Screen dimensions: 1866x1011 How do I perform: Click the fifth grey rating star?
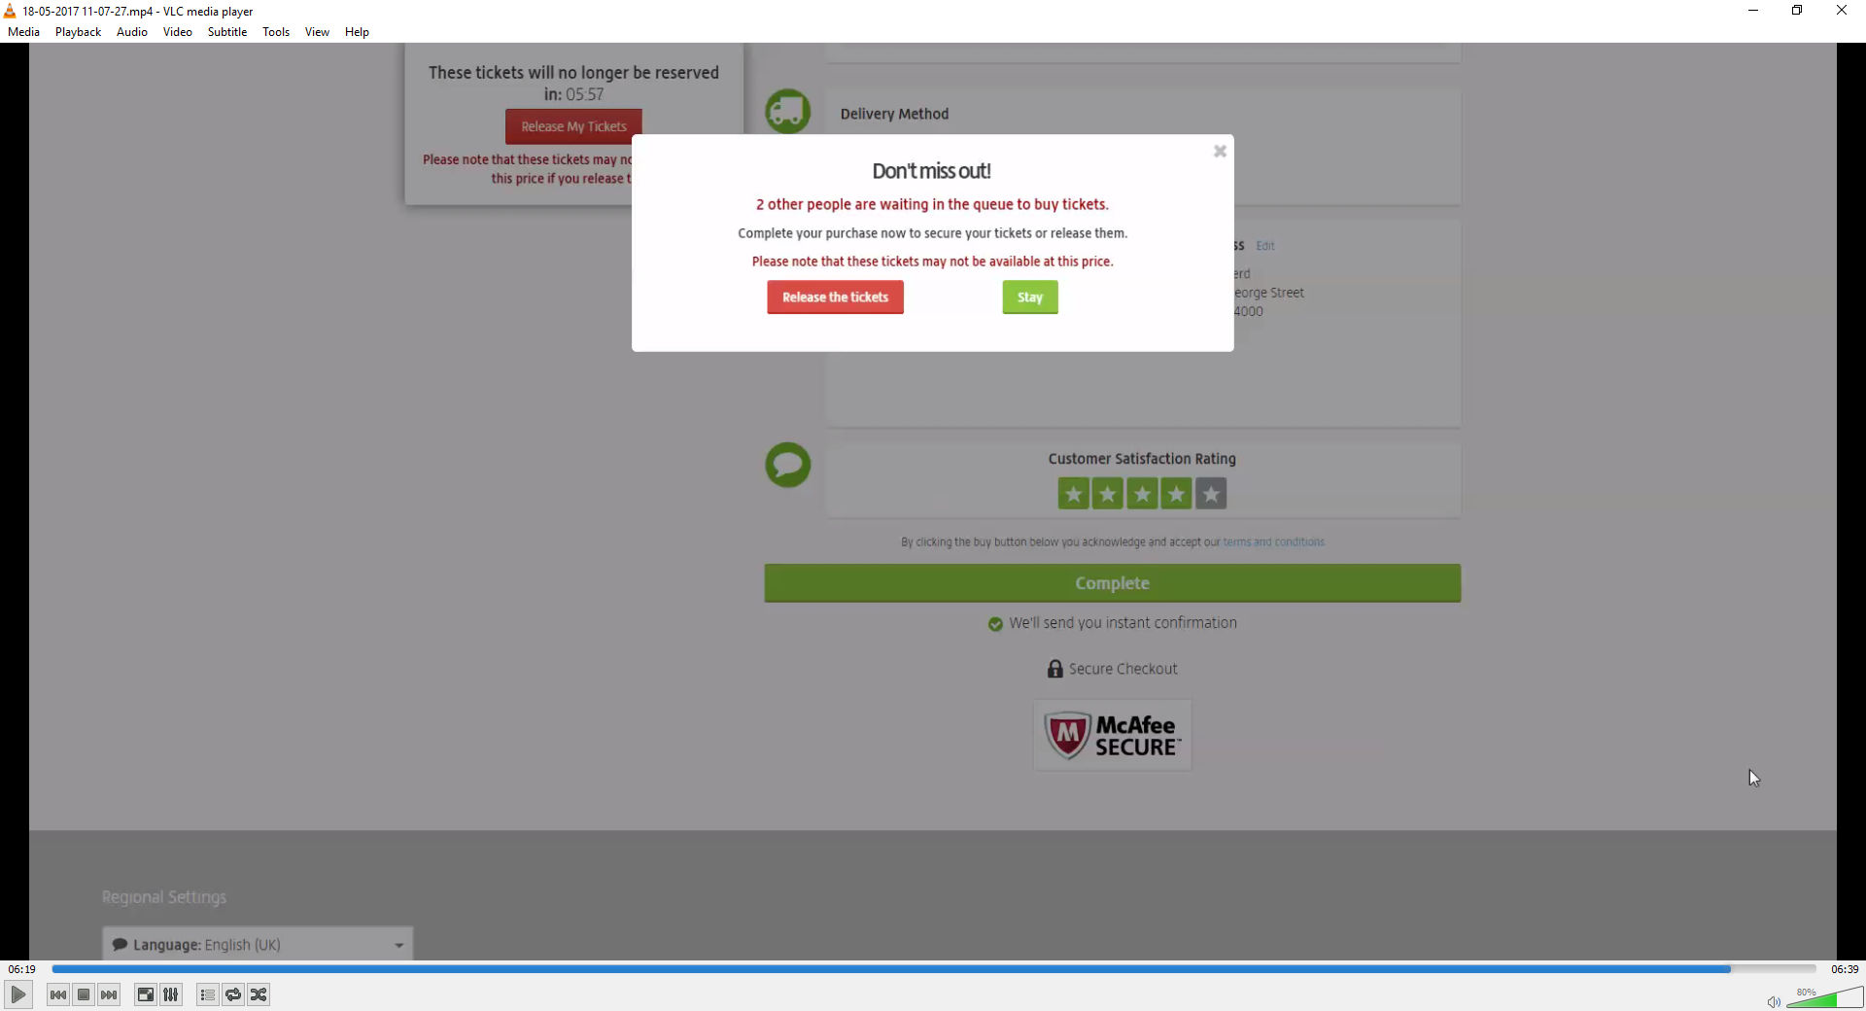1211,494
